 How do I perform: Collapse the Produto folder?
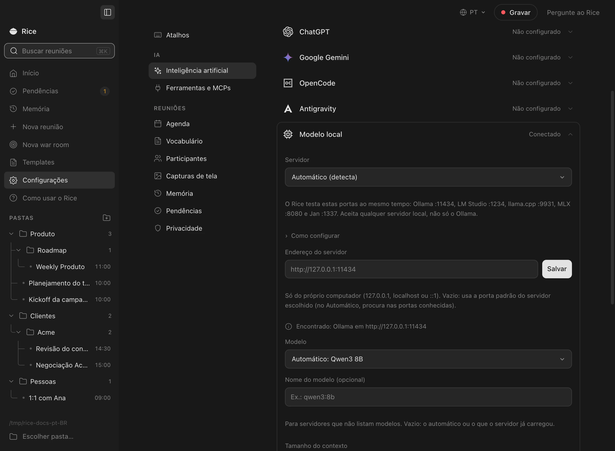pyautogui.click(x=12, y=234)
